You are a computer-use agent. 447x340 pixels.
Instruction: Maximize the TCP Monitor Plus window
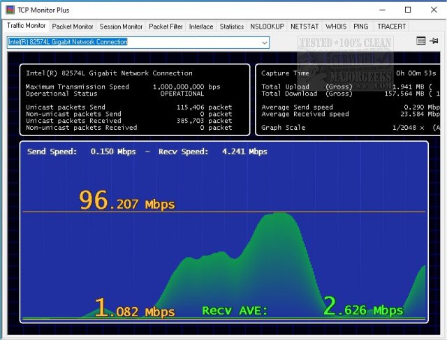408,10
